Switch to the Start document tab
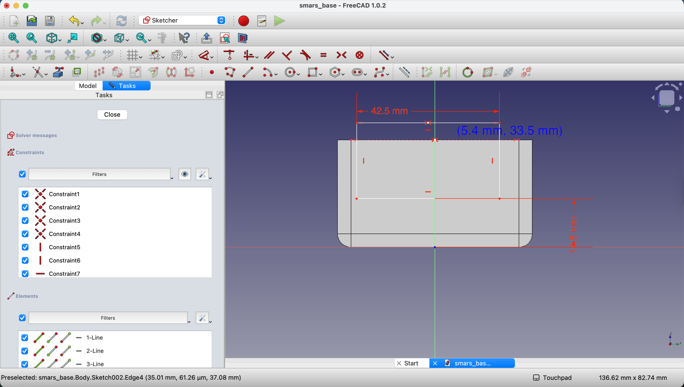 click(x=411, y=363)
